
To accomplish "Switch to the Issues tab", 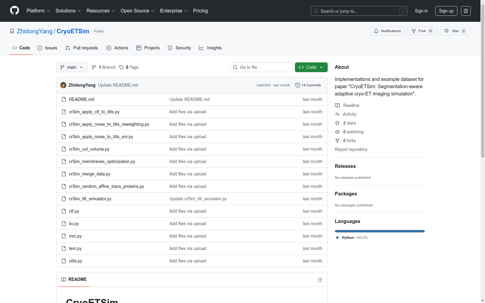I will point(47,48).
